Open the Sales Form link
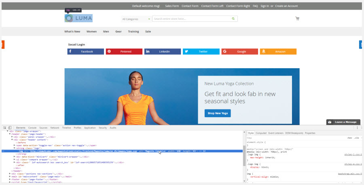 pos(172,6)
